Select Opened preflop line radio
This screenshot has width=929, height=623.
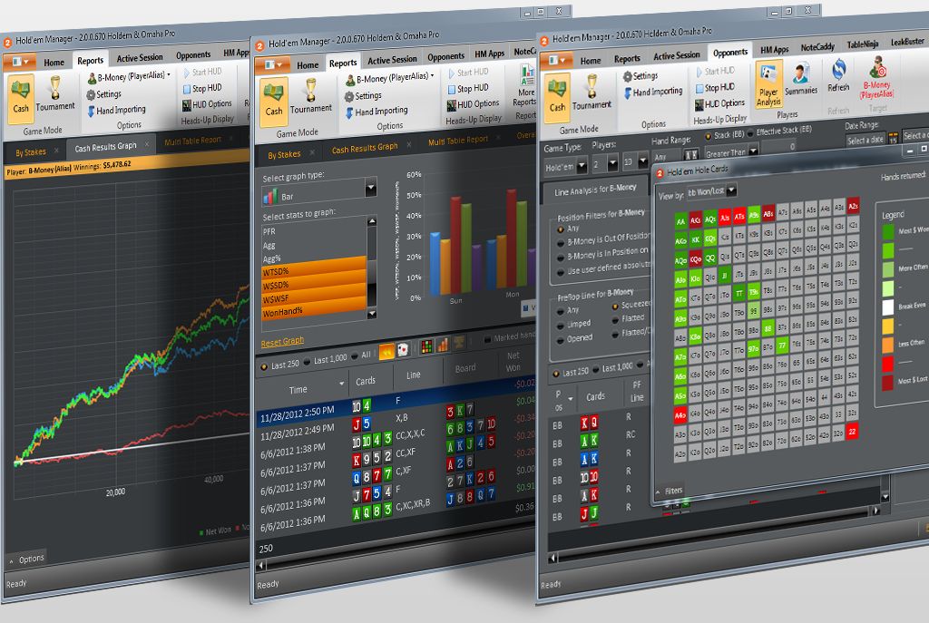pyautogui.click(x=561, y=340)
